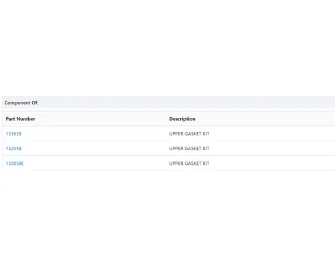Follow the blue 131638 hyperlink

pyautogui.click(x=13, y=134)
